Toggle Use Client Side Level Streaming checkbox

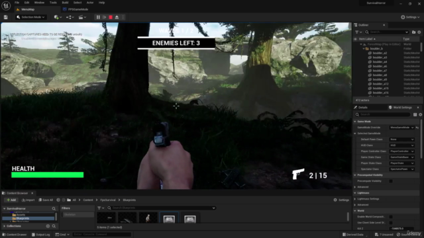(391, 223)
